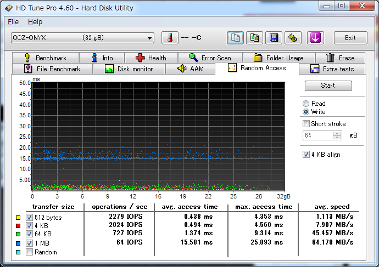
Task: Click the '727 IOPS' value
Action: click(127, 233)
